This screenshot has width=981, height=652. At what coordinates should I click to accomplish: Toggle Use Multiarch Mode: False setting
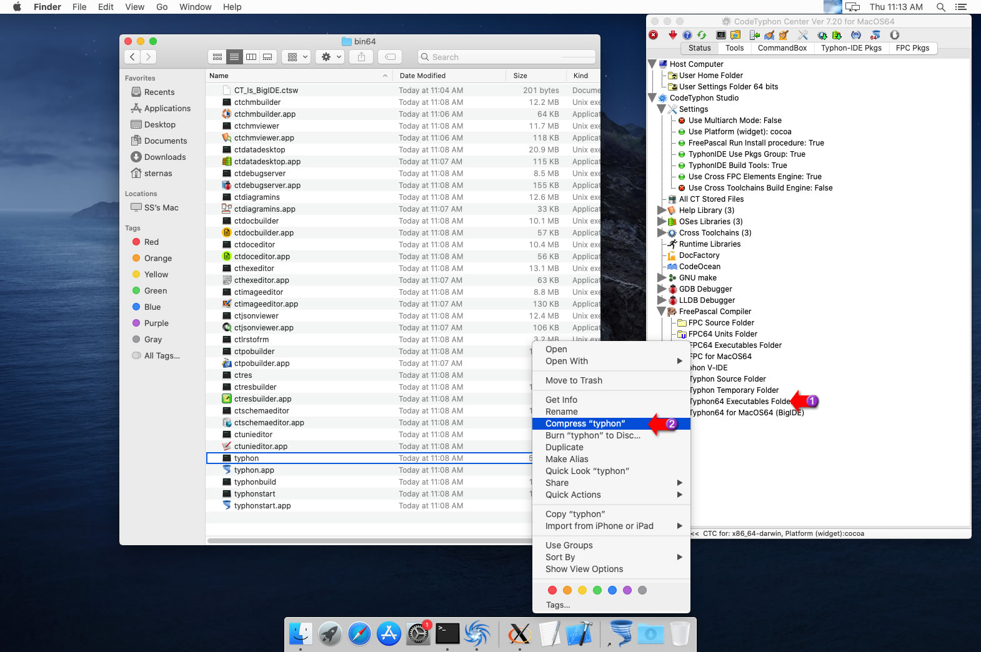[x=735, y=121]
